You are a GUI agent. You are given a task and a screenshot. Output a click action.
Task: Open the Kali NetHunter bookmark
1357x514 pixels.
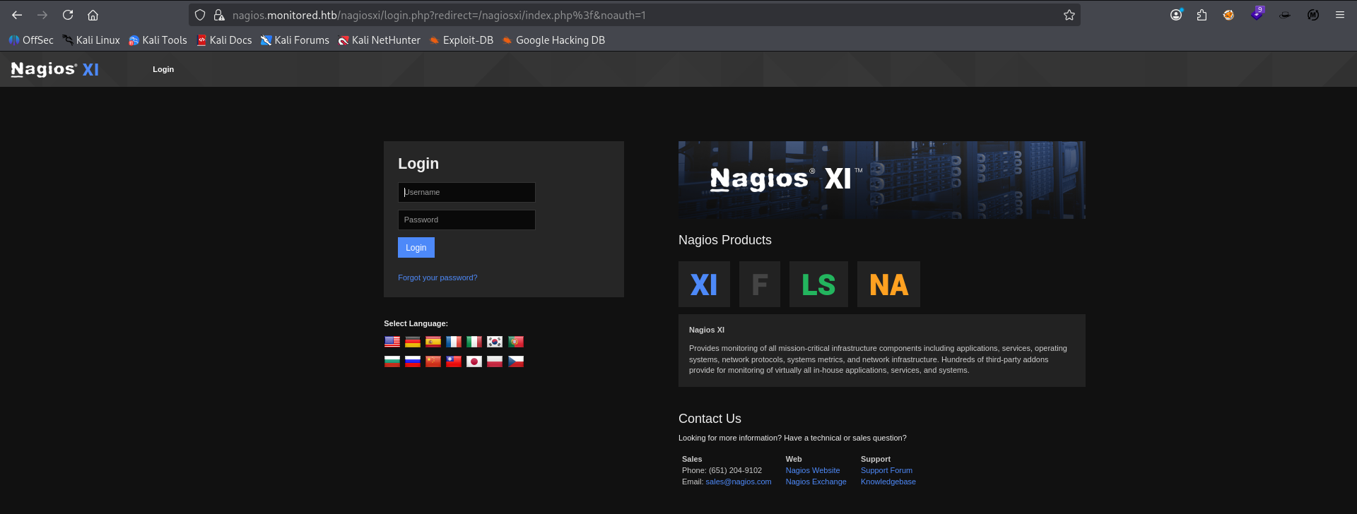[x=380, y=40]
